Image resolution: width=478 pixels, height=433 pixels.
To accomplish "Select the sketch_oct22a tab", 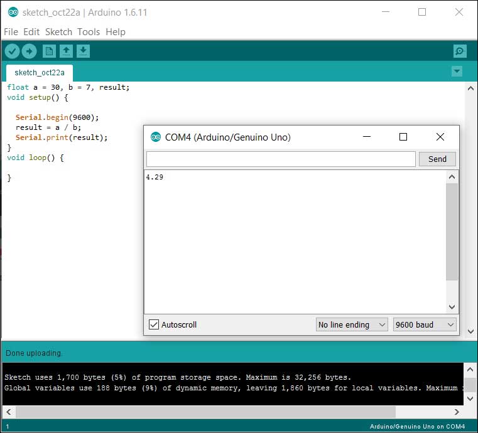I will pyautogui.click(x=39, y=72).
